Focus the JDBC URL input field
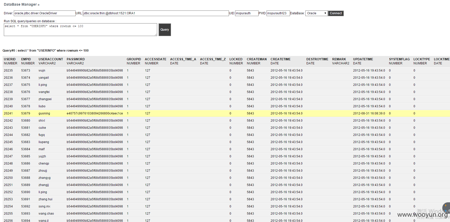Screen dimensions: 450x222 click(x=156, y=13)
